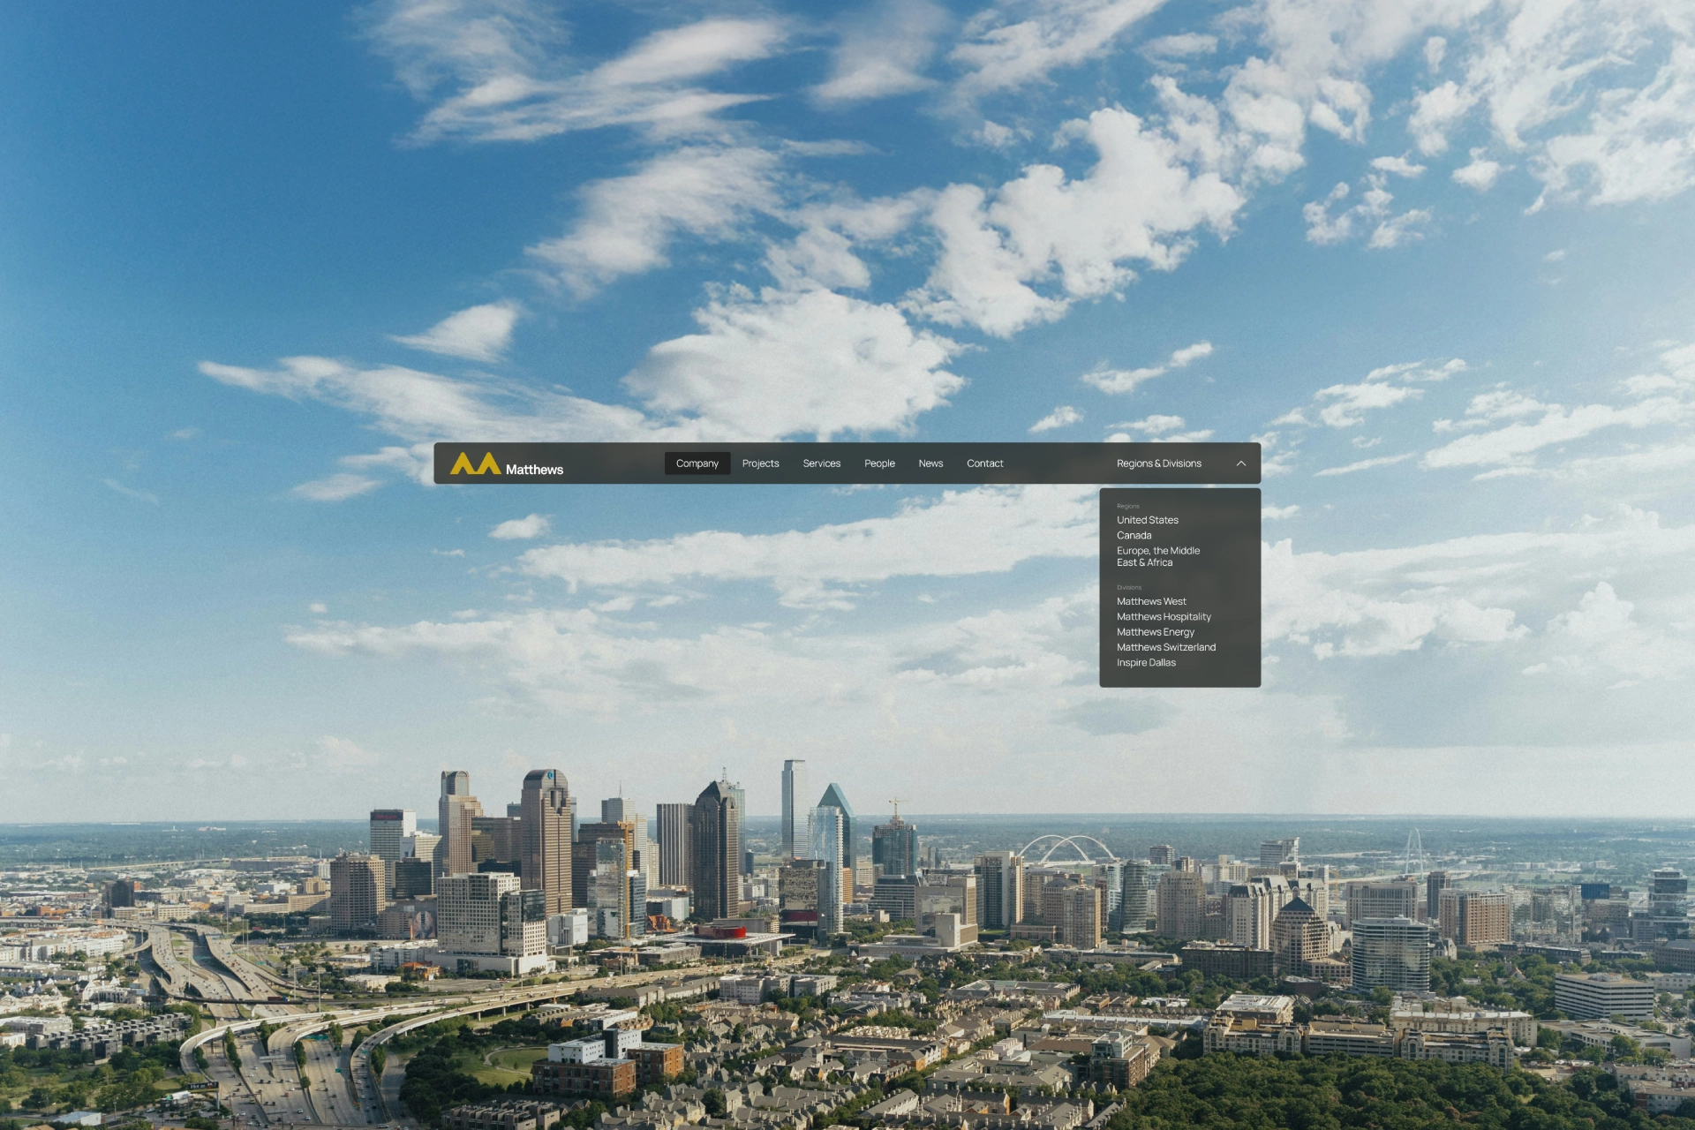
Task: Open the Matthews West division
Action: (1151, 601)
